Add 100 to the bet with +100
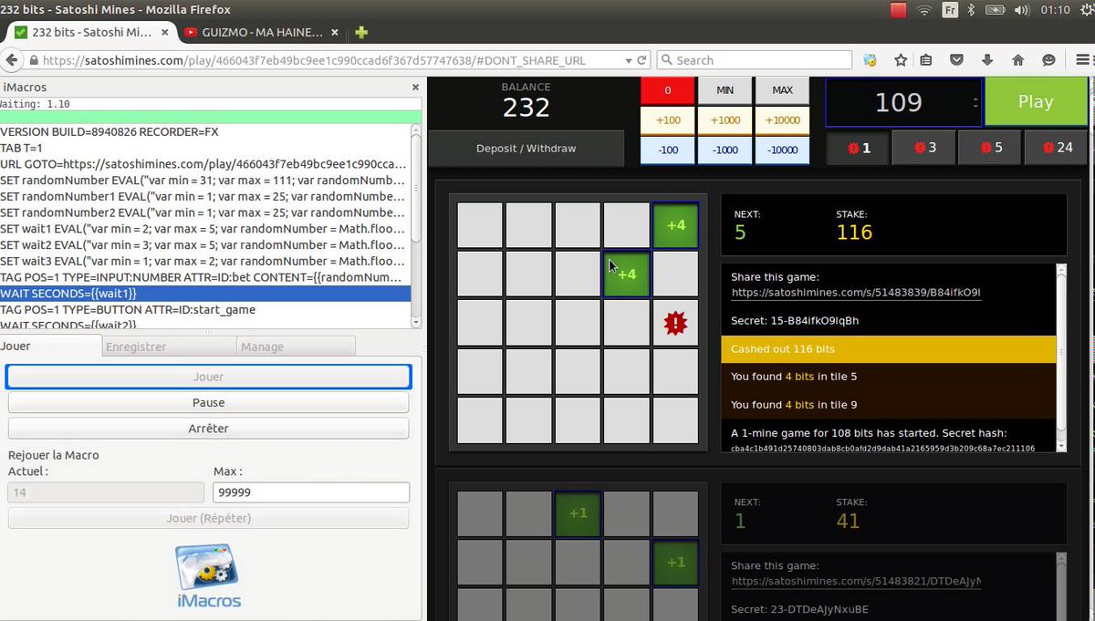Image resolution: width=1095 pixels, height=621 pixels. [668, 120]
